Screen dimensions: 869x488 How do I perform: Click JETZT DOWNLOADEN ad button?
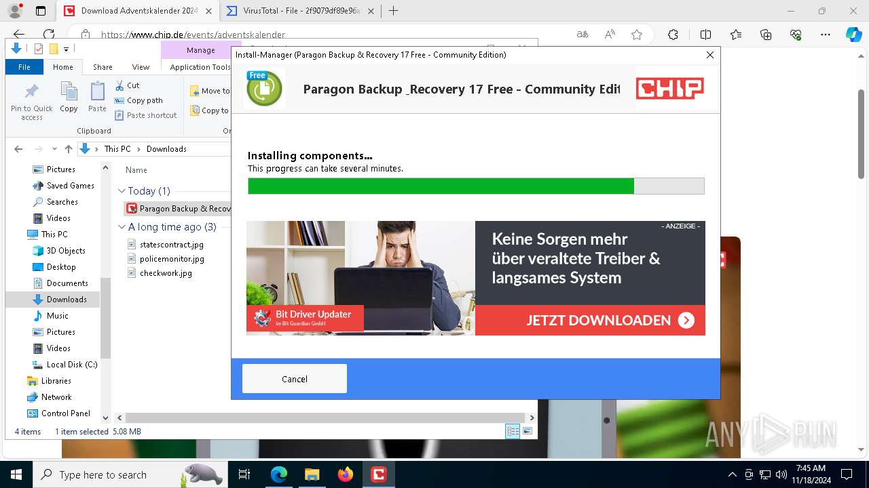(x=590, y=320)
